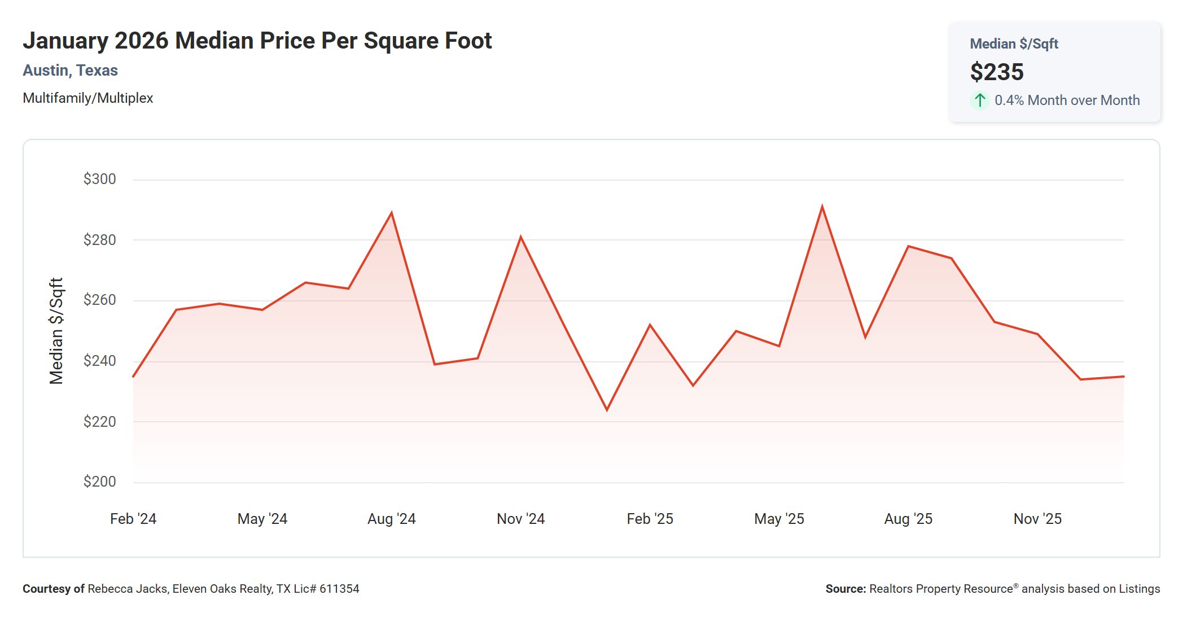
Task: Click the Nov '24 x-axis label
Action: pyautogui.click(x=520, y=519)
